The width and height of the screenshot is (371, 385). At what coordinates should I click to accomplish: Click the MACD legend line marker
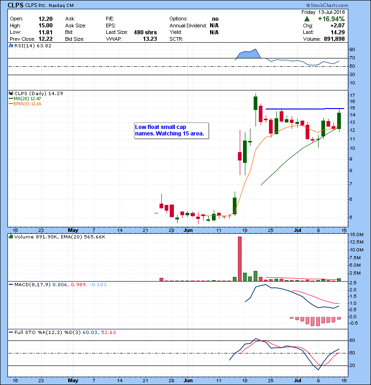pos(11,285)
